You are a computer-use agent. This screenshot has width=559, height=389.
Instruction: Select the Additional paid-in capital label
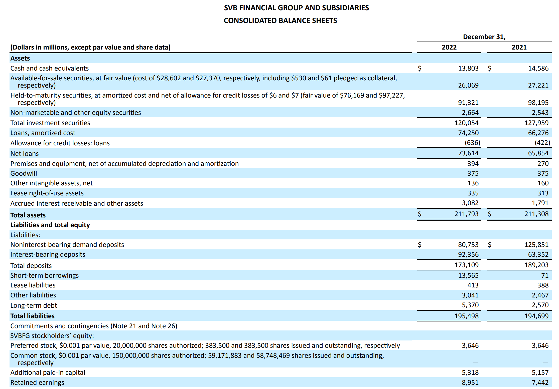[48, 372]
